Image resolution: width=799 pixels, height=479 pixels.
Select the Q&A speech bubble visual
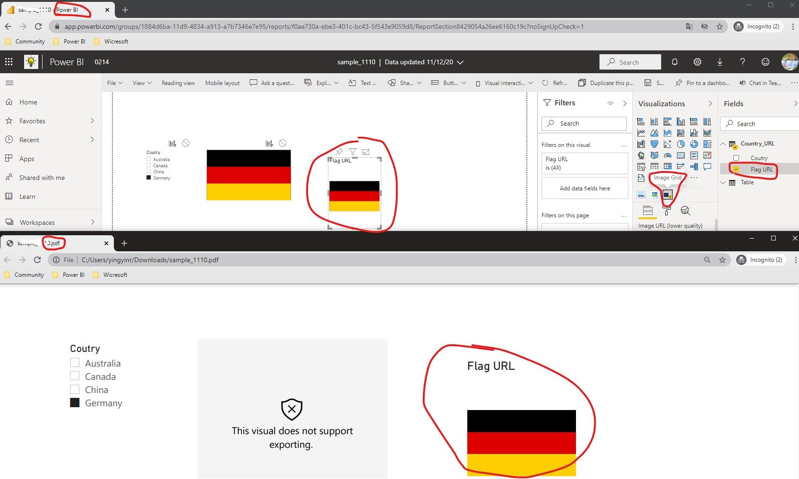point(707,167)
